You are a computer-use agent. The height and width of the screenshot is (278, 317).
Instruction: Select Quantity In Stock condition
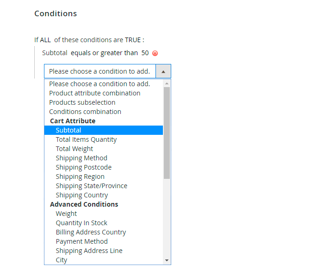pyautogui.click(x=81, y=223)
